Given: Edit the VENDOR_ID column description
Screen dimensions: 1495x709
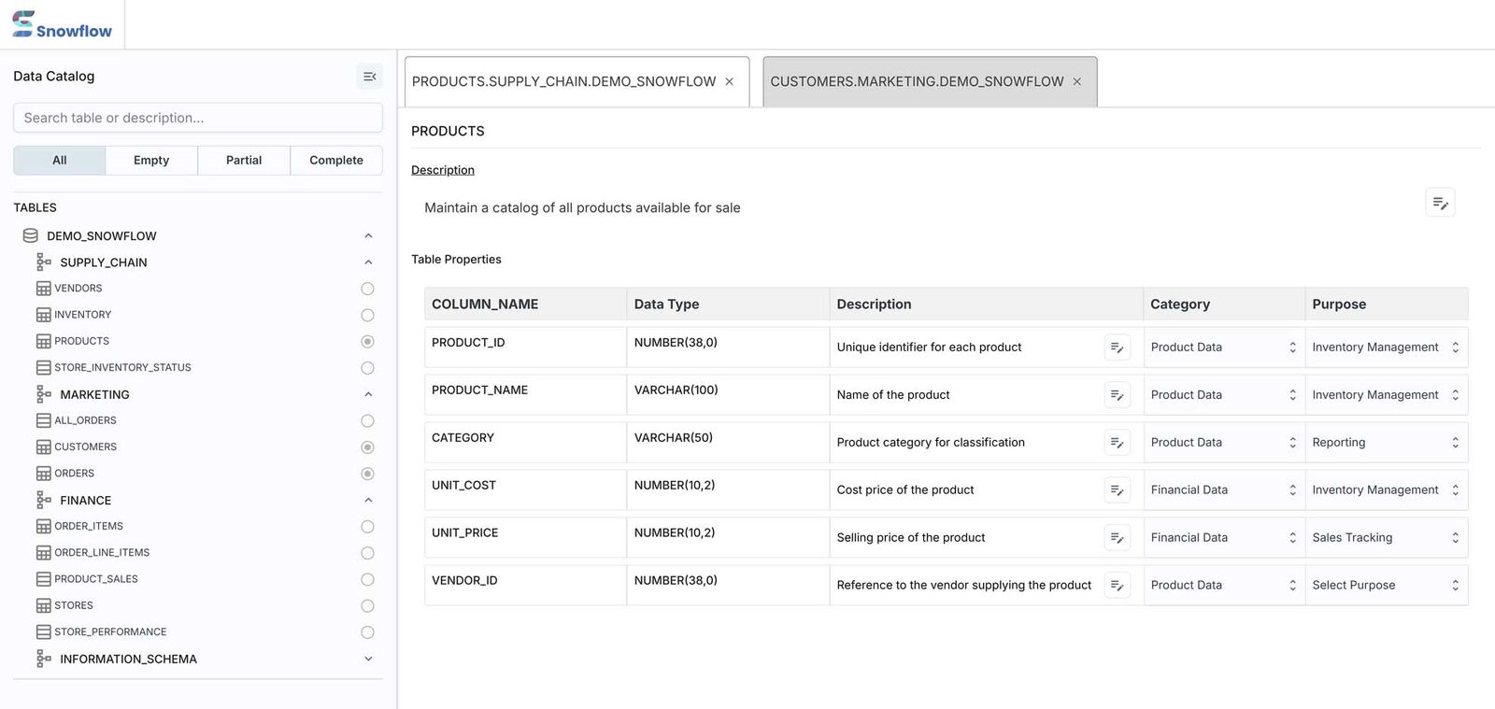Looking at the screenshot, I should 1118,585.
